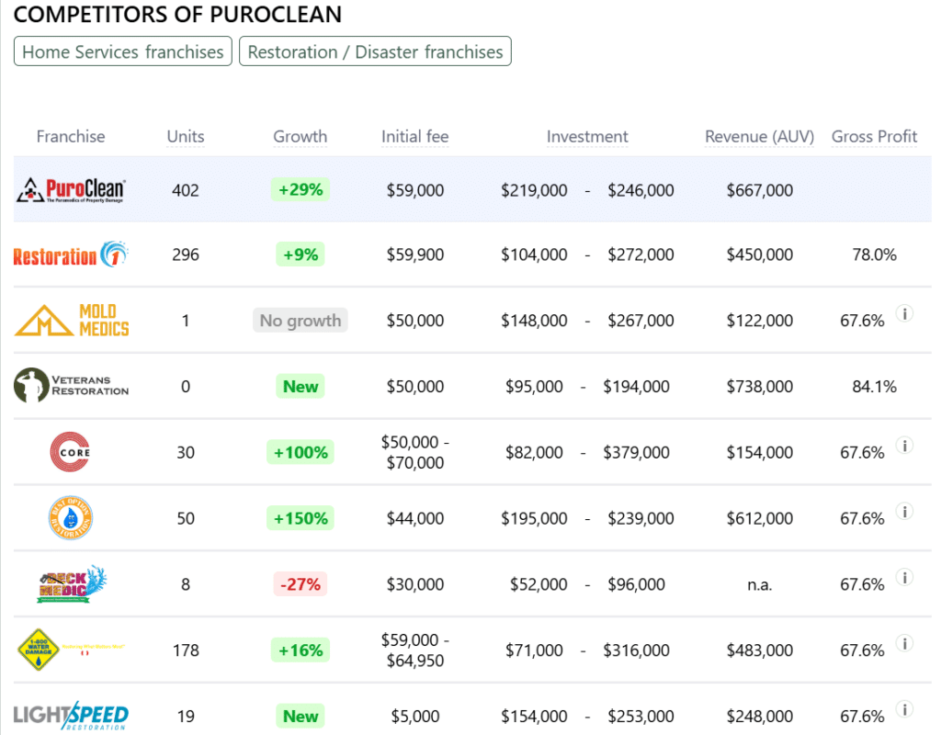Click the $59,900 initial fee
Screen dimensions: 941x735
pyautogui.click(x=414, y=255)
